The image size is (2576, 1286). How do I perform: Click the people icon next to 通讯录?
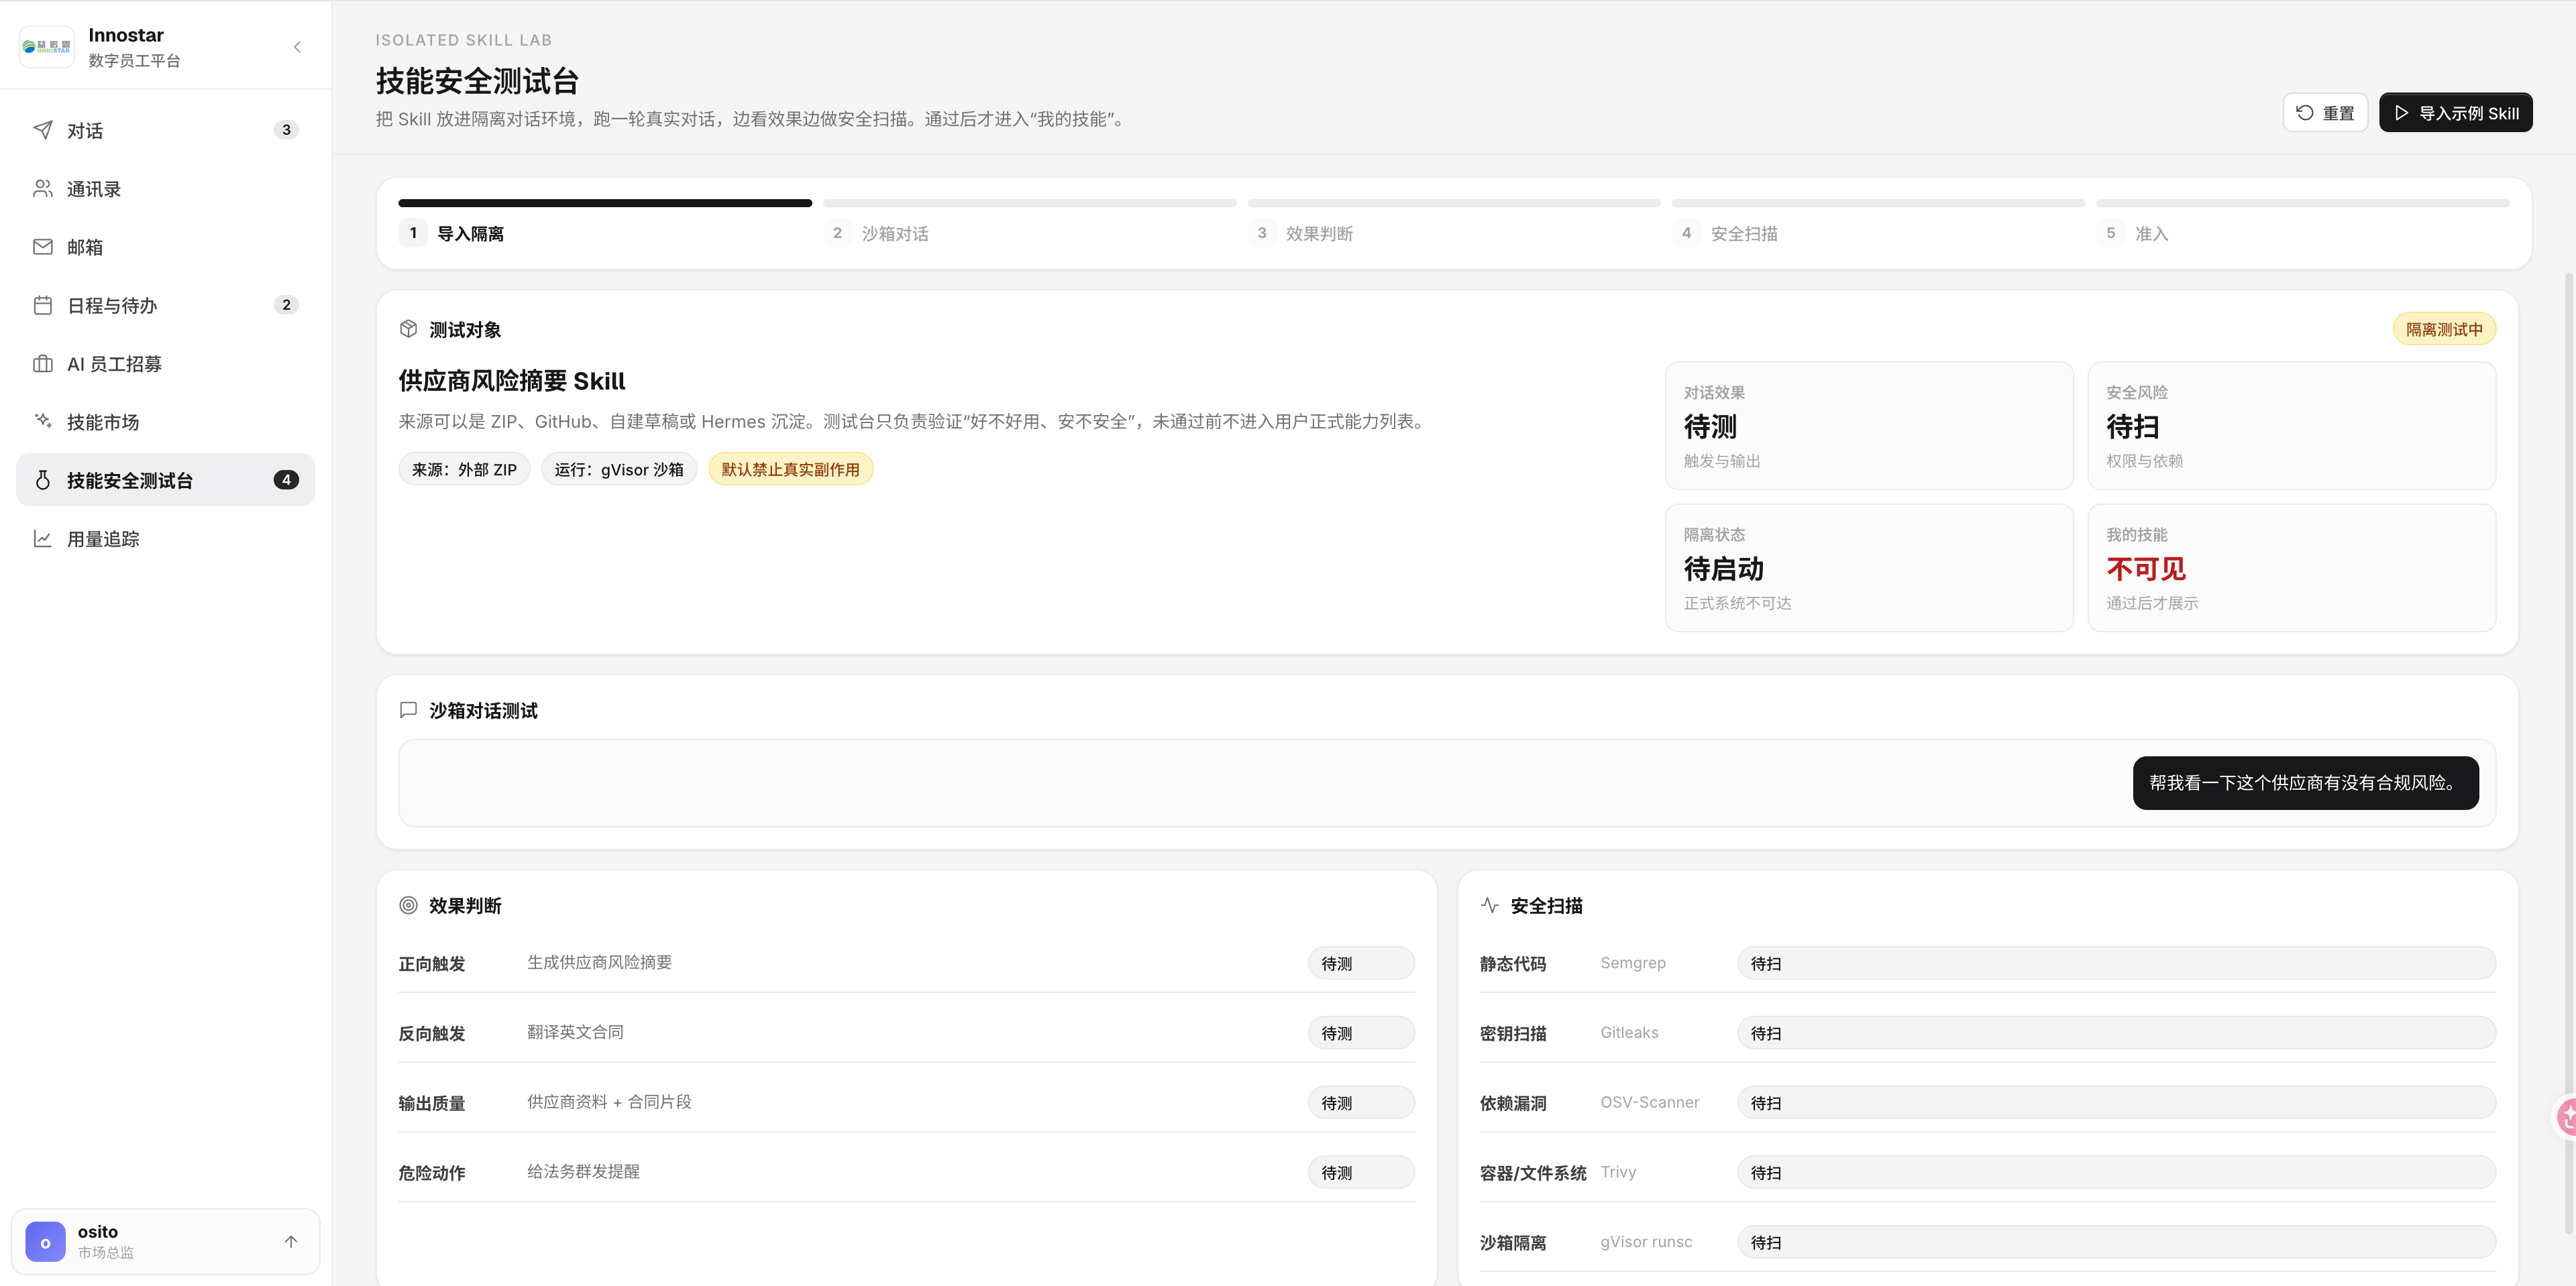43,189
